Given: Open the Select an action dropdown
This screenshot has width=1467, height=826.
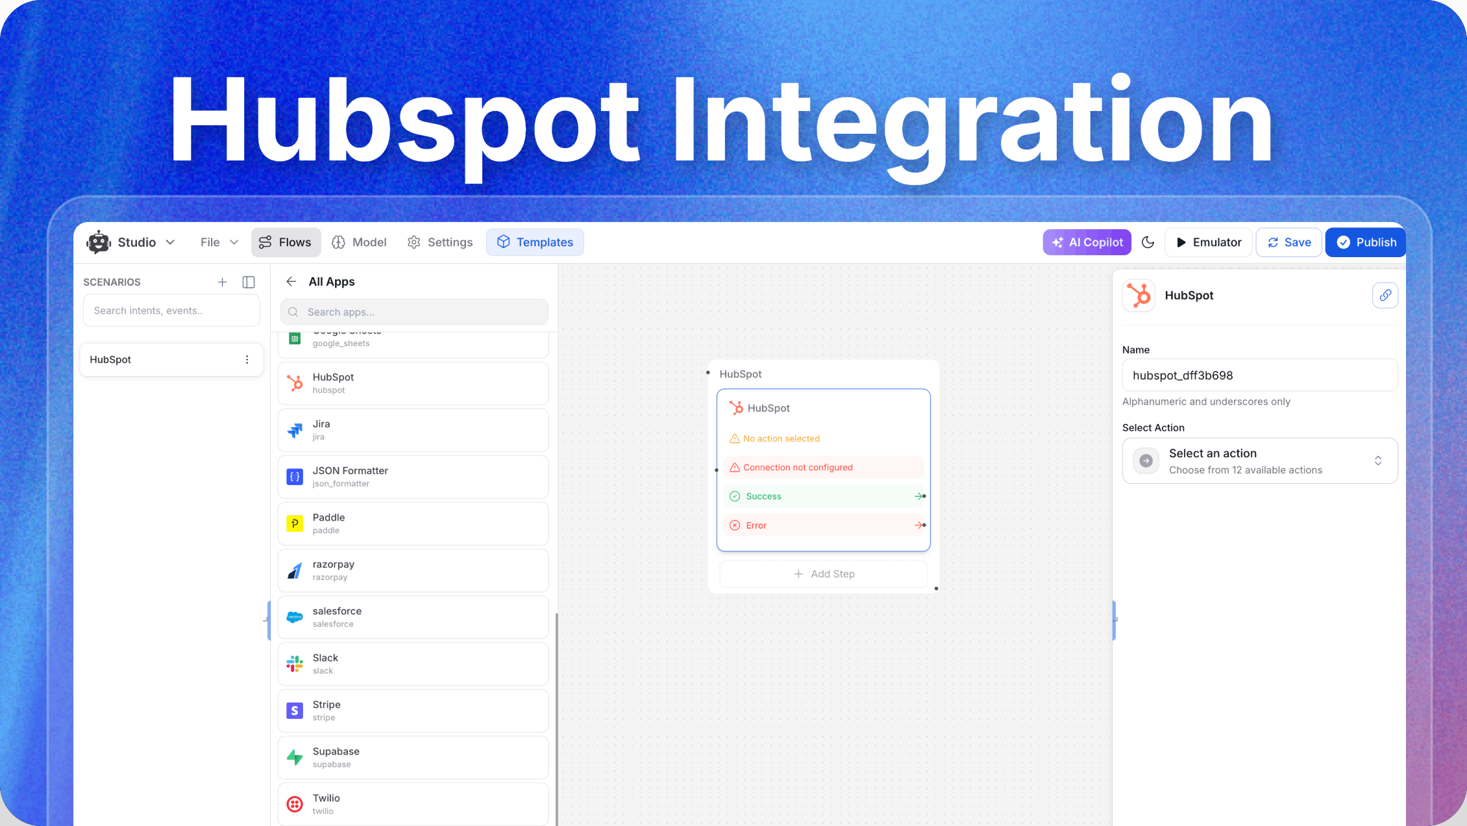Looking at the screenshot, I should click(1259, 461).
